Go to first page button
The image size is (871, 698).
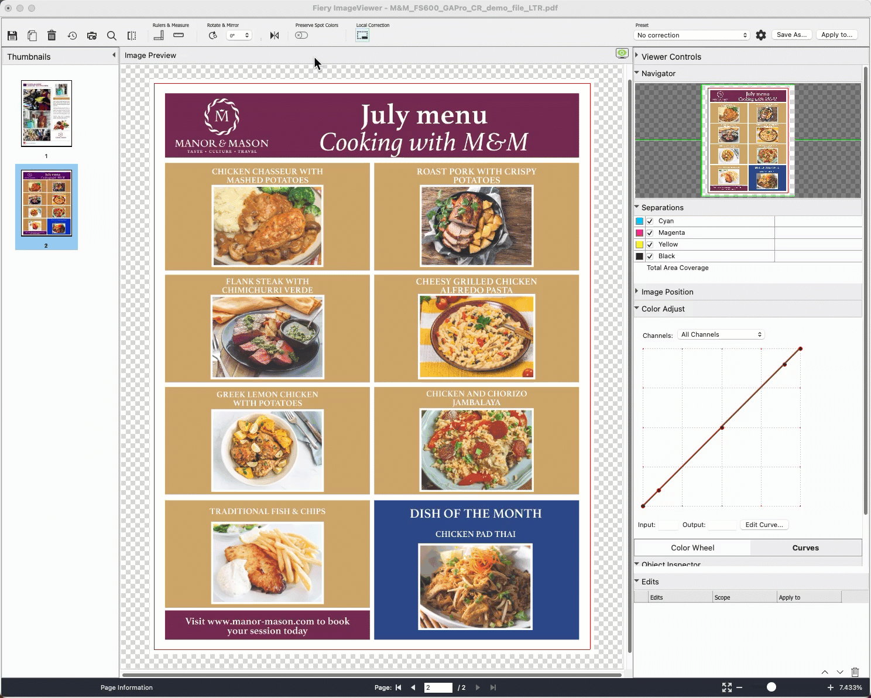click(399, 687)
